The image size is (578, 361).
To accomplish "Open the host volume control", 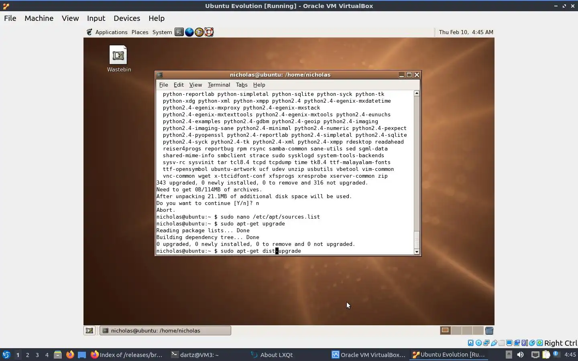I will click(520, 355).
